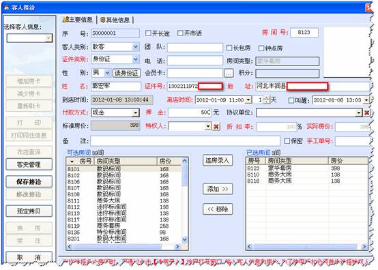
Task: Toggle the 长包房 checkbox
Action: click(229, 48)
